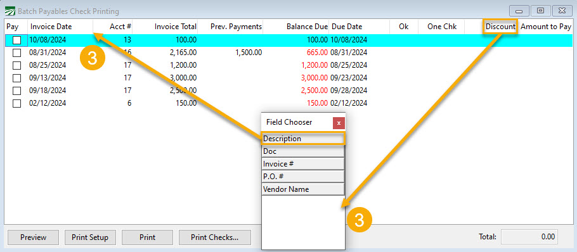The image size is (577, 252).
Task: Open Print Setup
Action: click(x=90, y=237)
